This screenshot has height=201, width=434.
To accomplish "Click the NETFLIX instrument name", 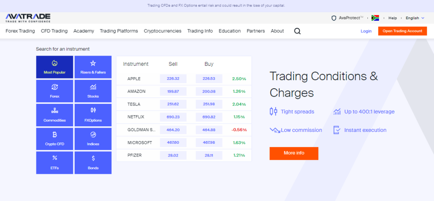I will coord(136,117).
